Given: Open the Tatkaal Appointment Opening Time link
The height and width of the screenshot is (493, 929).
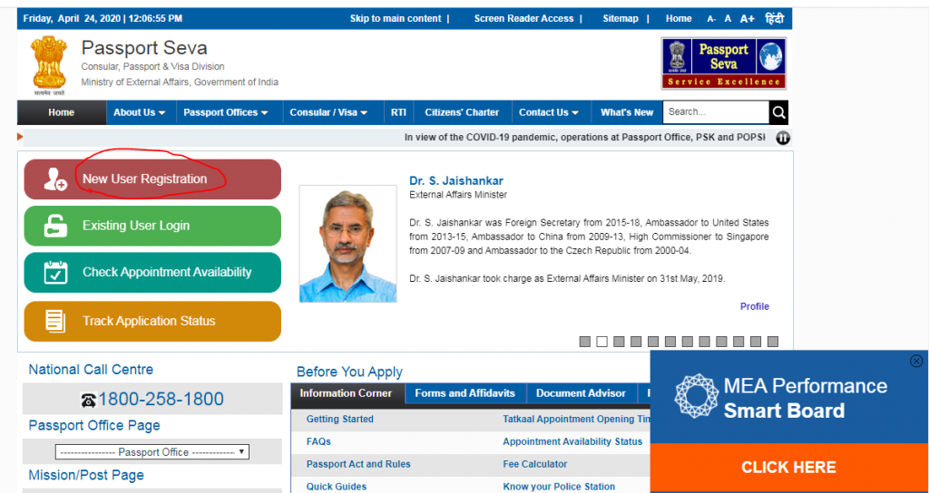Looking at the screenshot, I should click(x=576, y=419).
